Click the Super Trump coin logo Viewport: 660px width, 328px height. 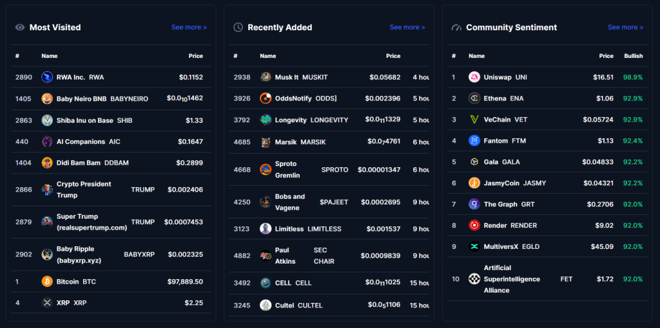pos(47,222)
